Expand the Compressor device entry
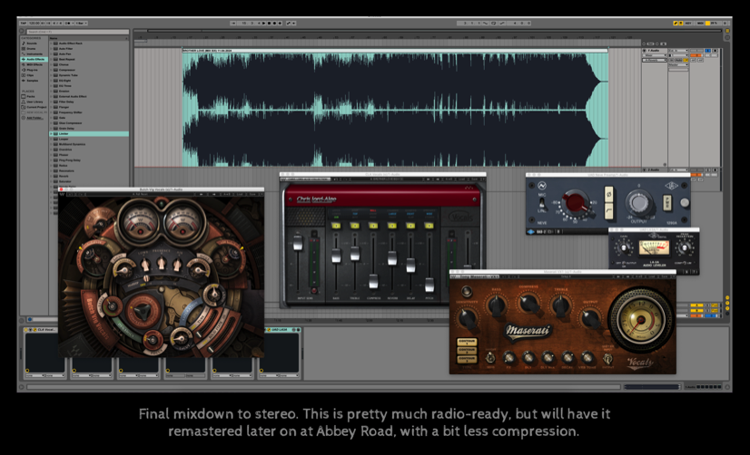The height and width of the screenshot is (455, 750). coord(51,70)
